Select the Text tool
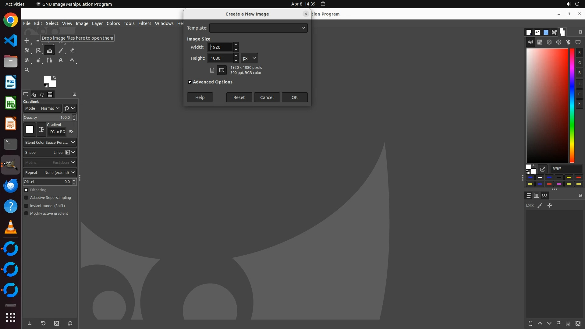 pos(61,60)
